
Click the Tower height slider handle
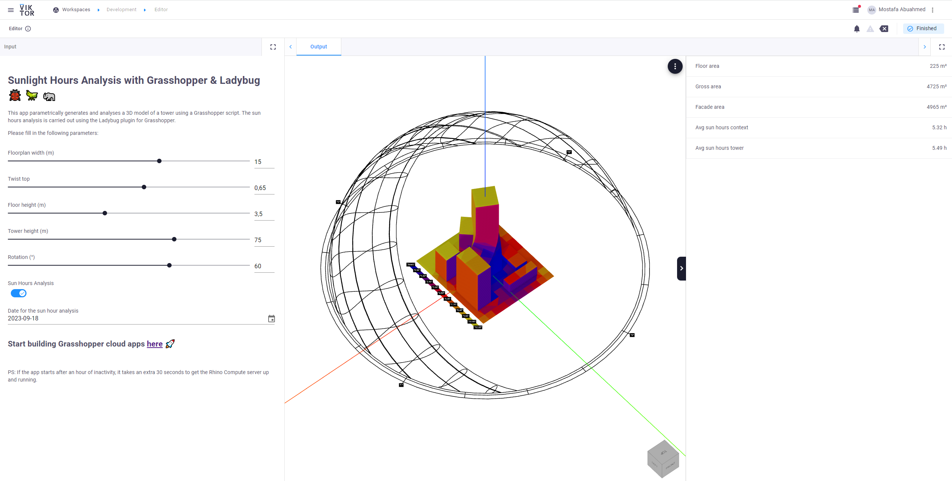(174, 239)
